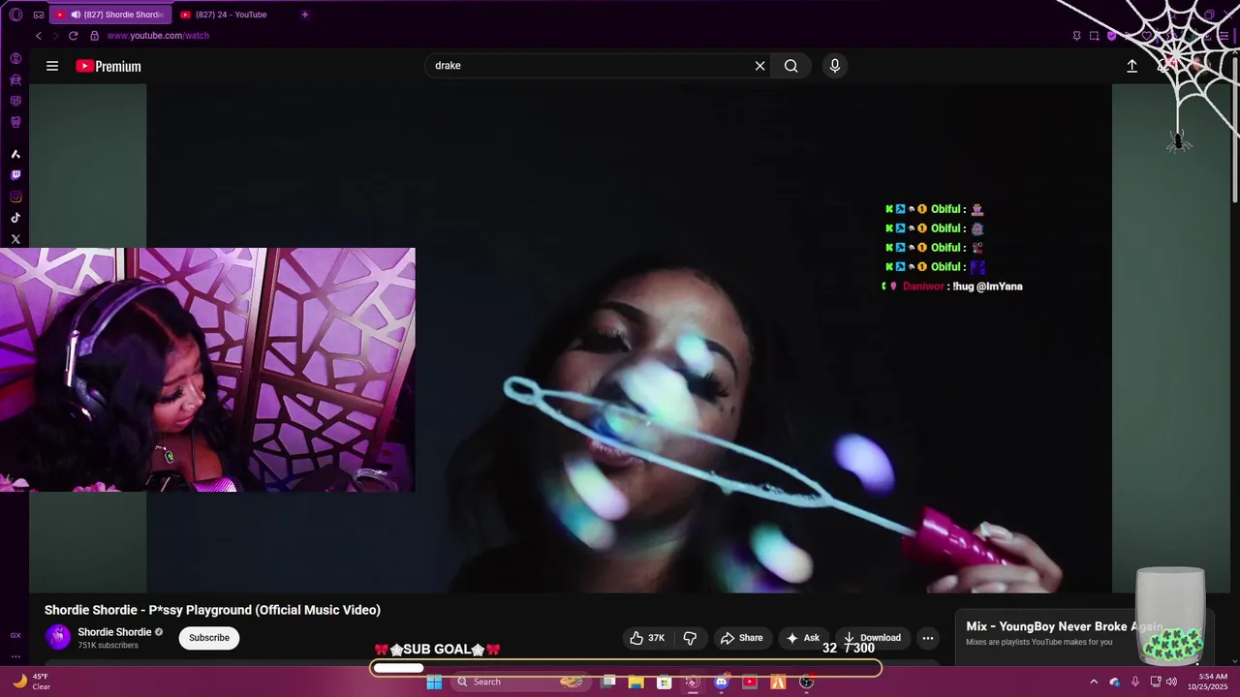
Task: Run the YouTube search magnifier button
Action: [791, 66]
